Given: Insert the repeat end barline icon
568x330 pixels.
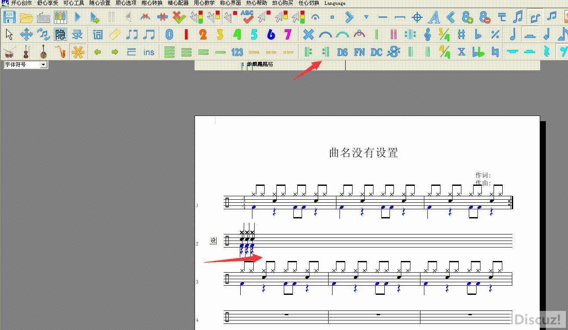Looking at the screenshot, I should coord(325,52).
